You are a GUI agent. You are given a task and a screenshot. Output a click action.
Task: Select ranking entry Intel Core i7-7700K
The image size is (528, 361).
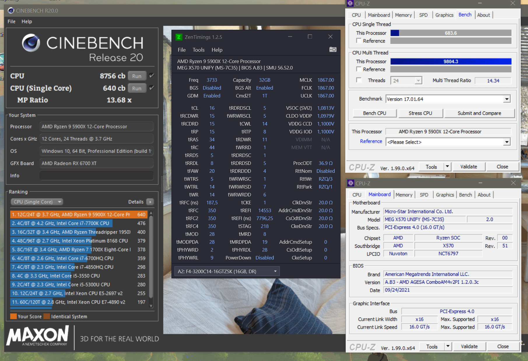[x=79, y=223]
